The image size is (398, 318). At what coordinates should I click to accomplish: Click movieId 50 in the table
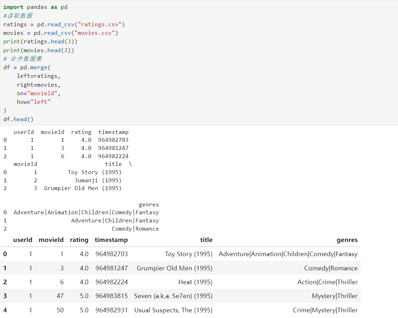(x=60, y=311)
